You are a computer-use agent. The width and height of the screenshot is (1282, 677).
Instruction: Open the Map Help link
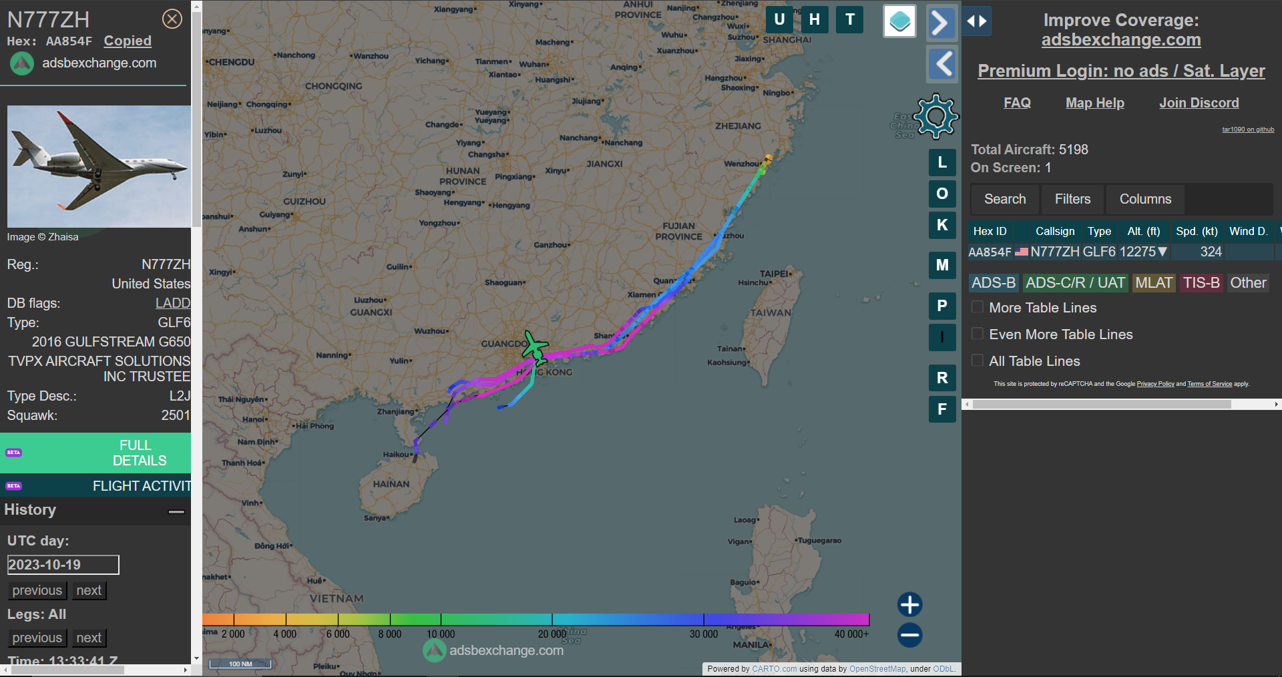coord(1095,103)
